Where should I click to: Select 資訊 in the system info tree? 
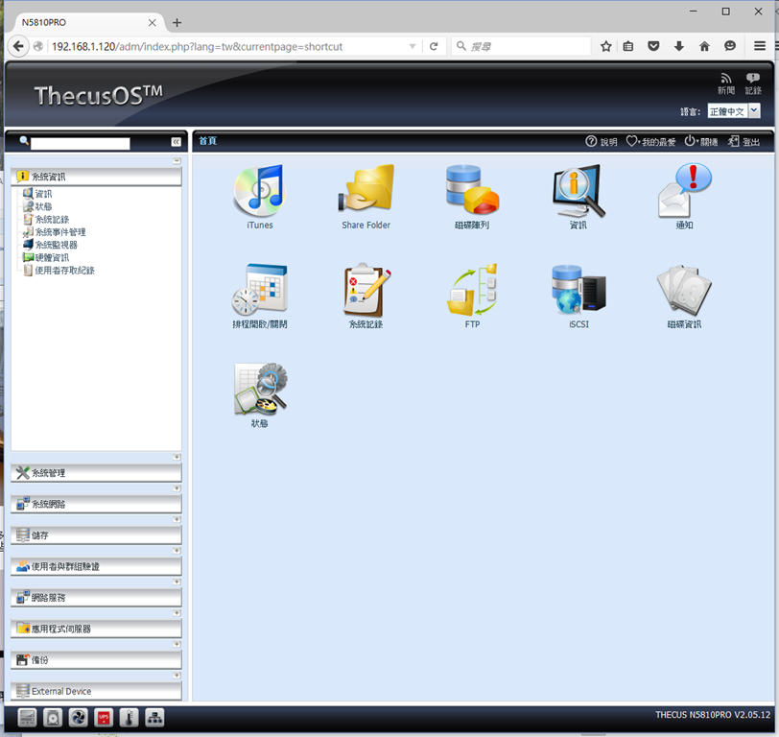(x=43, y=194)
